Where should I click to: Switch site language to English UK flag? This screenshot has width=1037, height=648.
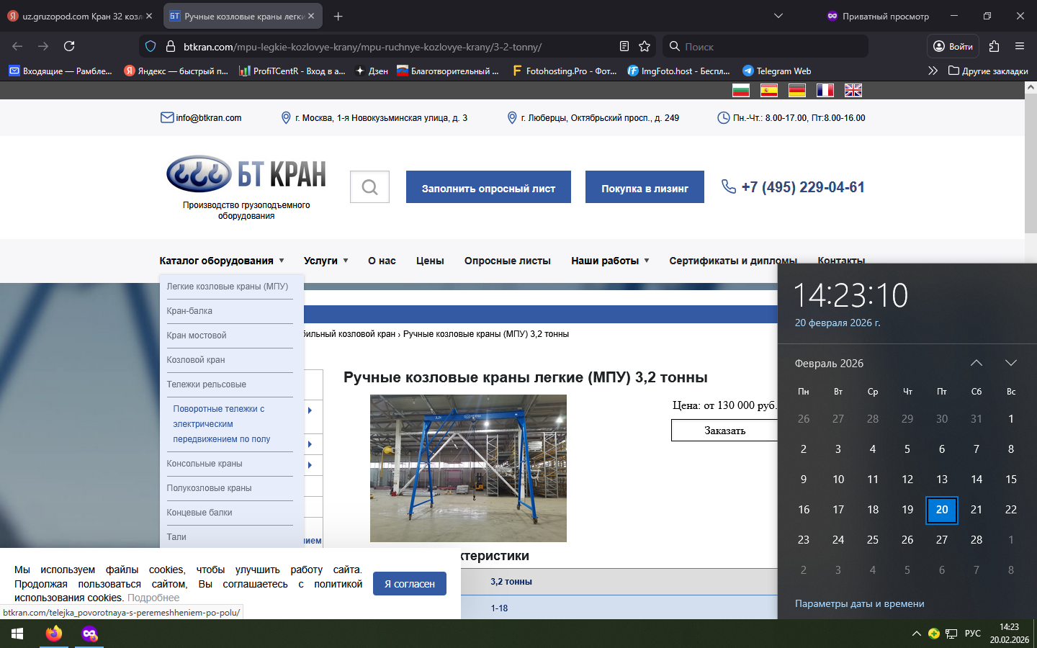[853, 90]
